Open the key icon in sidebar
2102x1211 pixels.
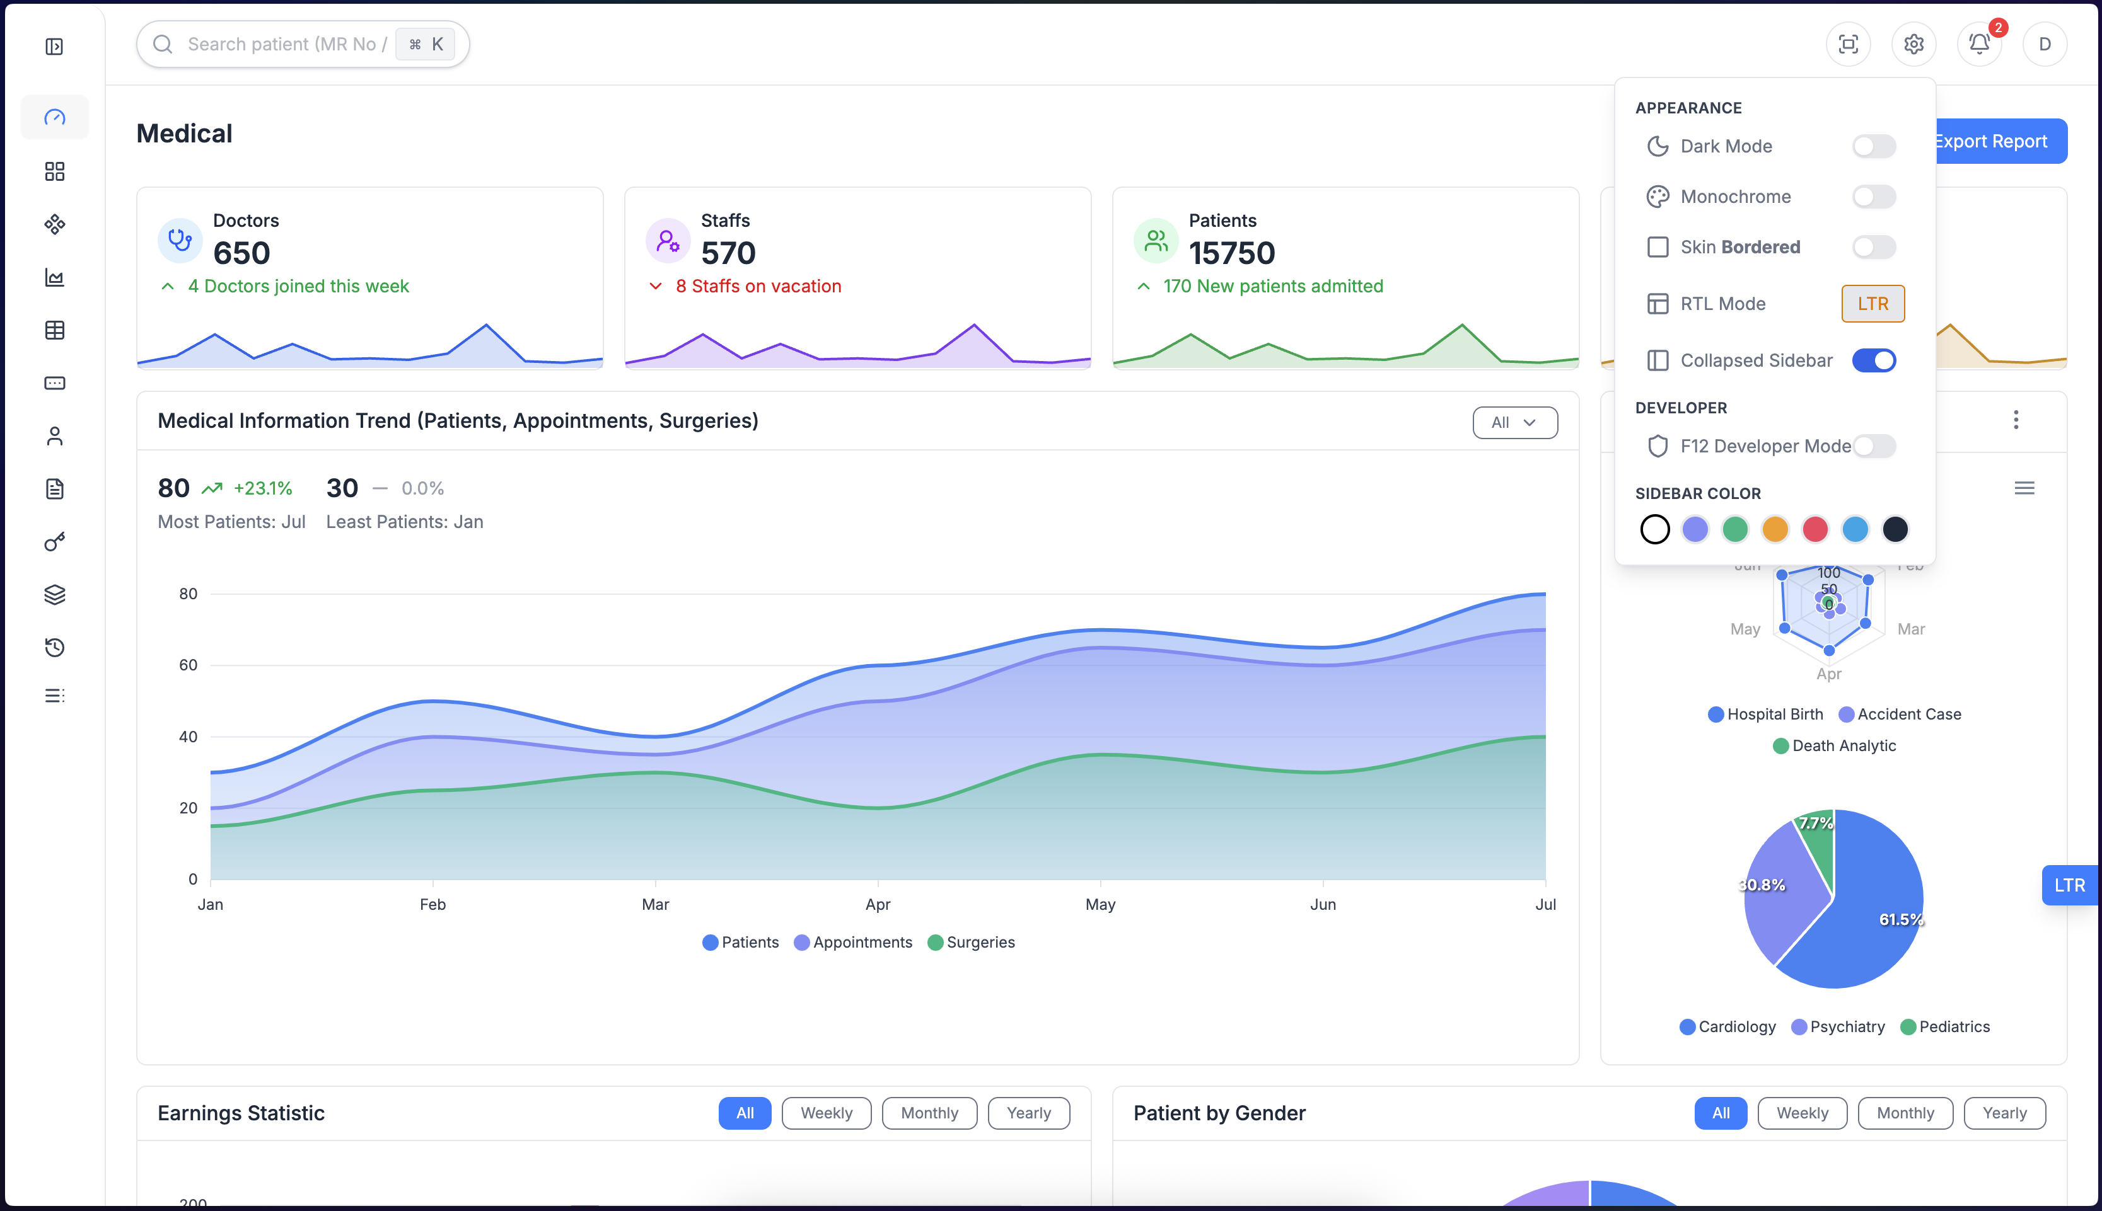pyautogui.click(x=54, y=542)
